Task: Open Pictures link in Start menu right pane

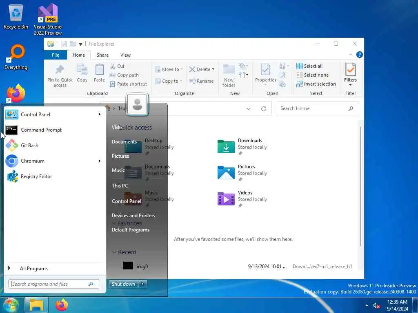Action: click(120, 156)
